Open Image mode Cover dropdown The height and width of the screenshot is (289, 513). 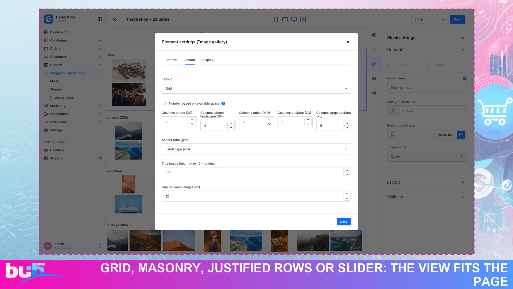427,156
